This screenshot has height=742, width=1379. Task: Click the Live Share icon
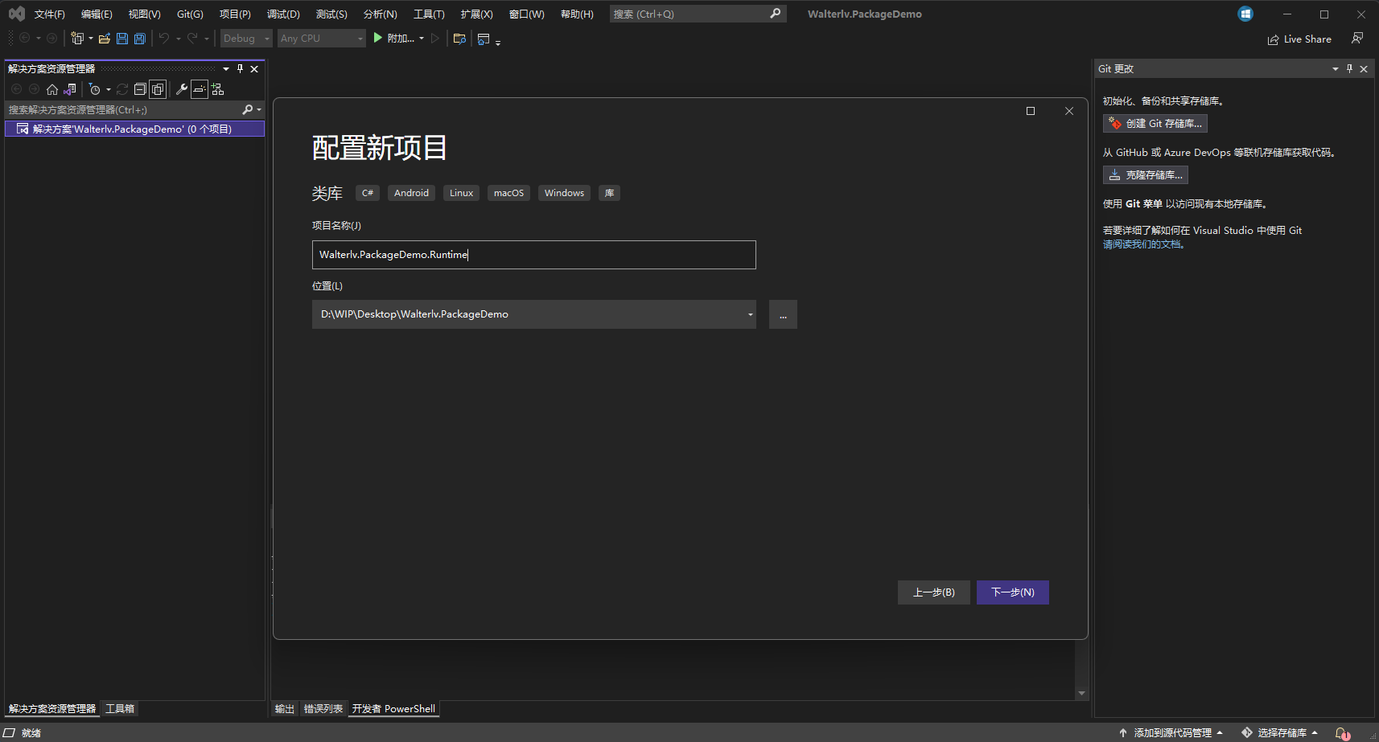1273,39
